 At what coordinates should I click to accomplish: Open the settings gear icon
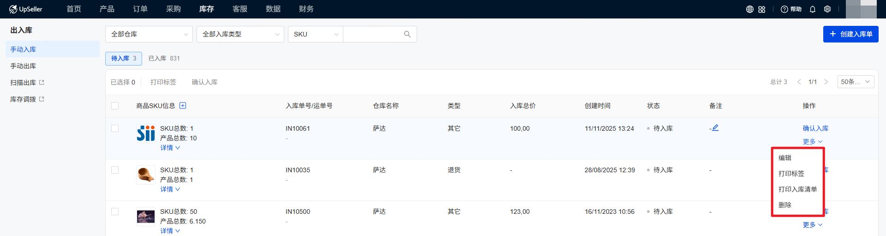click(827, 9)
